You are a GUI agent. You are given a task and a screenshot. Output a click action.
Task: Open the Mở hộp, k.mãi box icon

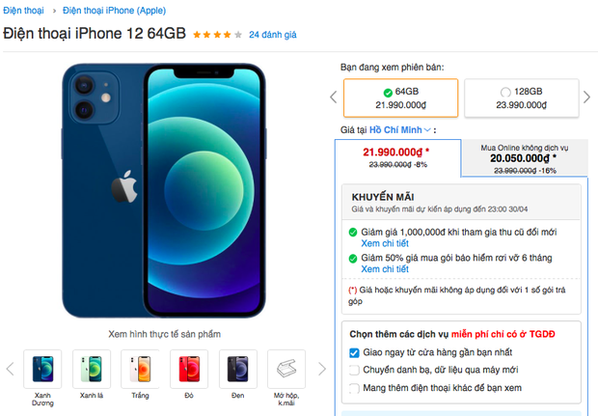[x=286, y=369]
